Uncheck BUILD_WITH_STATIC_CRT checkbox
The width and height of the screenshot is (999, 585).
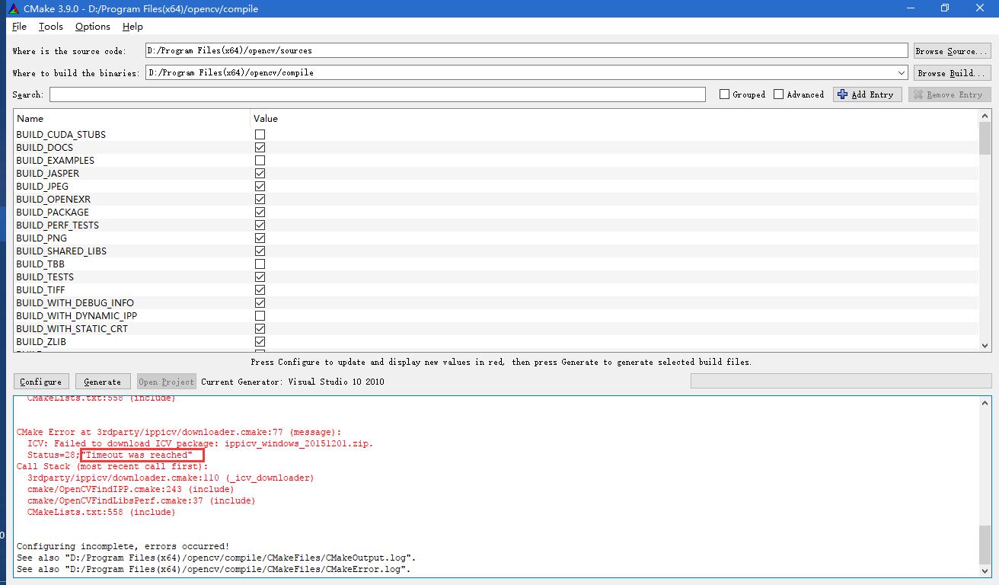[260, 328]
